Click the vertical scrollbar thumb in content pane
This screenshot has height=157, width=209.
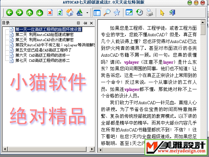click(x=203, y=30)
